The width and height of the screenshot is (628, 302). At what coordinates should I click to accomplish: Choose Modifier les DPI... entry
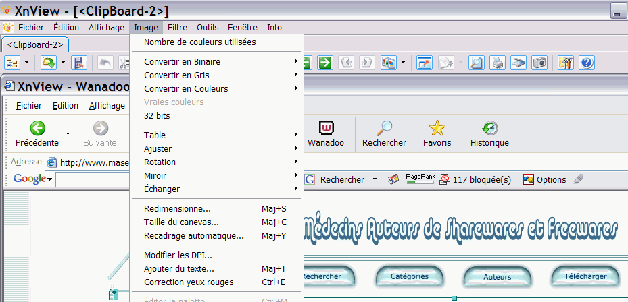tap(217, 255)
